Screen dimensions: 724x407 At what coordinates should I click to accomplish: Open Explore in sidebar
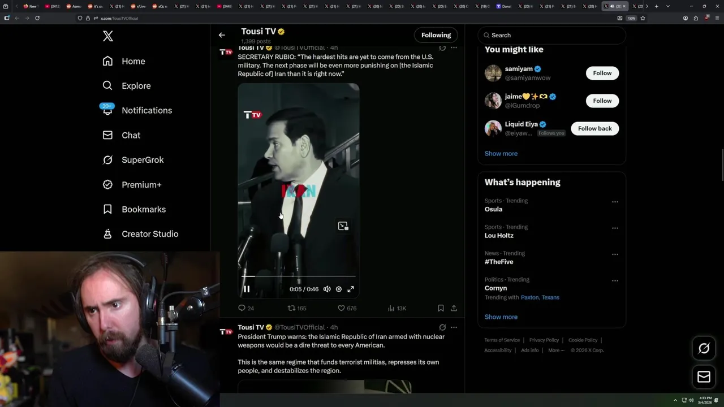[x=127, y=86]
